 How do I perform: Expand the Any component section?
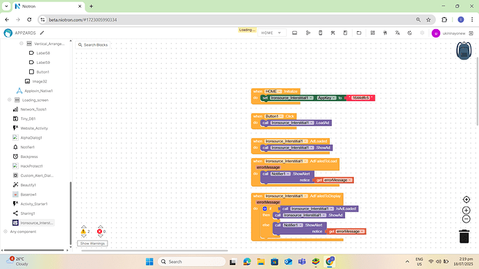point(5,232)
